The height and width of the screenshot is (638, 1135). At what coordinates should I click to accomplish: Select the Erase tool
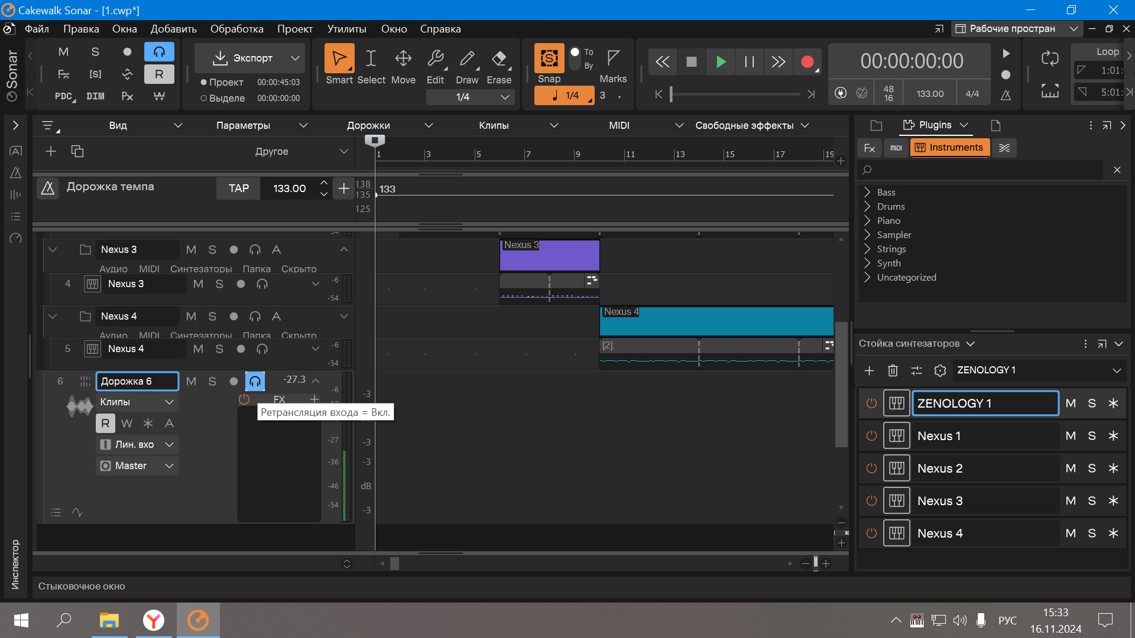pyautogui.click(x=499, y=58)
